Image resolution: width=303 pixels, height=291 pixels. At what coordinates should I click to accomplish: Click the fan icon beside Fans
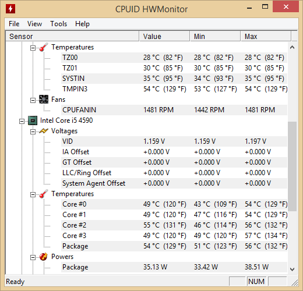pos(44,100)
